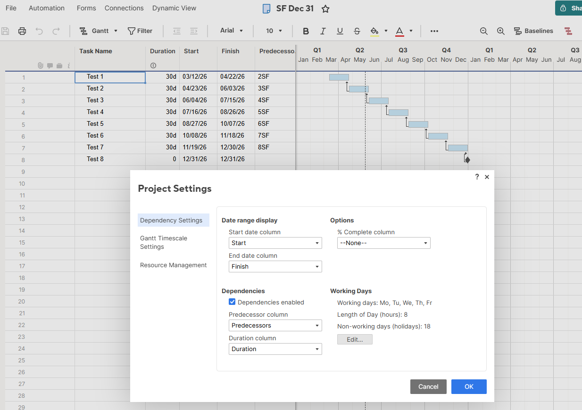
Task: Click the Cancel button
Action: (428, 386)
